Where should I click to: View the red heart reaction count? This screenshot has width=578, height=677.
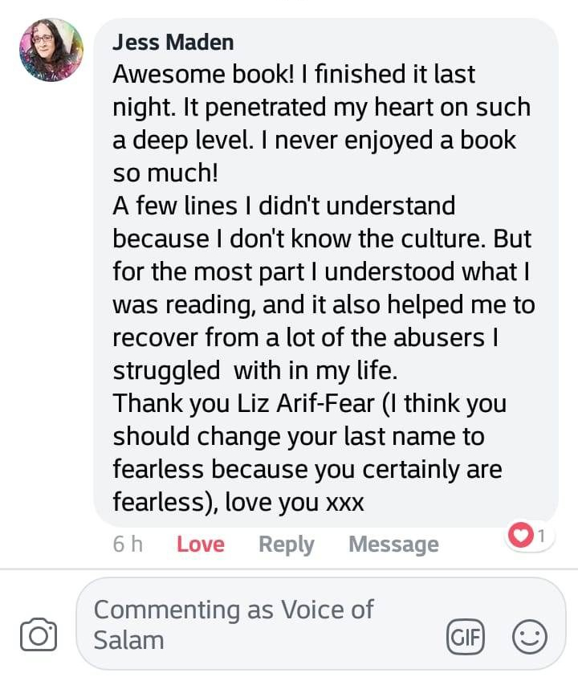pos(530,536)
